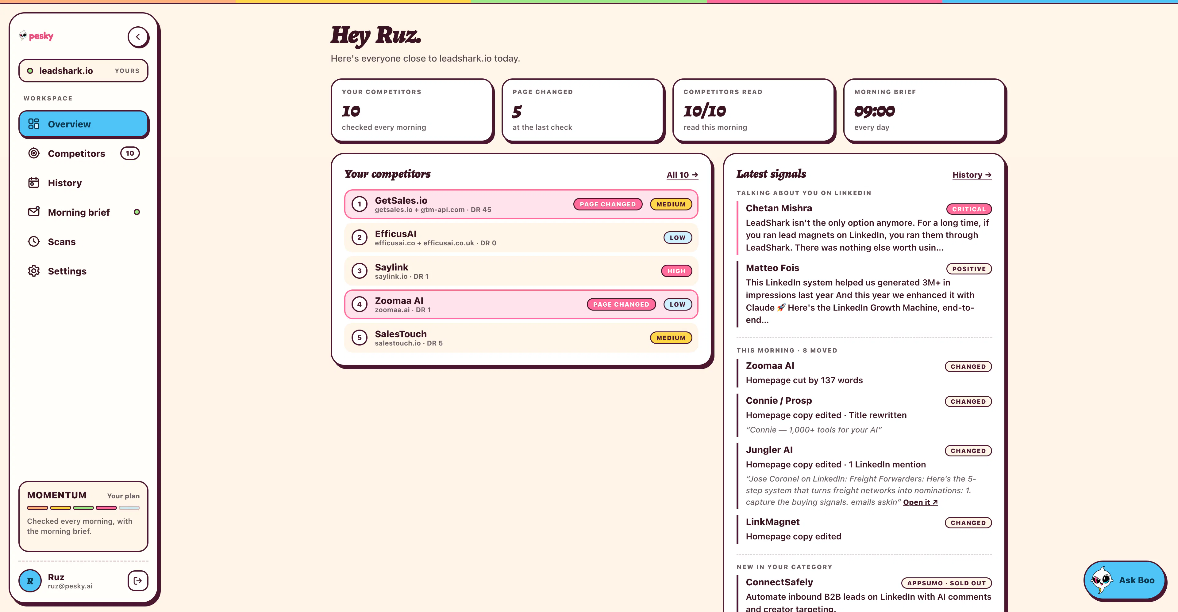Viewport: 1178px width, 612px height.
Task: Collapse the sidebar with the chevron button
Action: [x=138, y=36]
